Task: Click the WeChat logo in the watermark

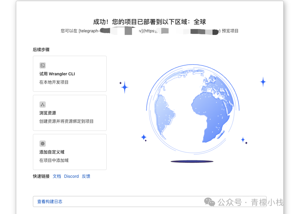Action: click(209, 202)
